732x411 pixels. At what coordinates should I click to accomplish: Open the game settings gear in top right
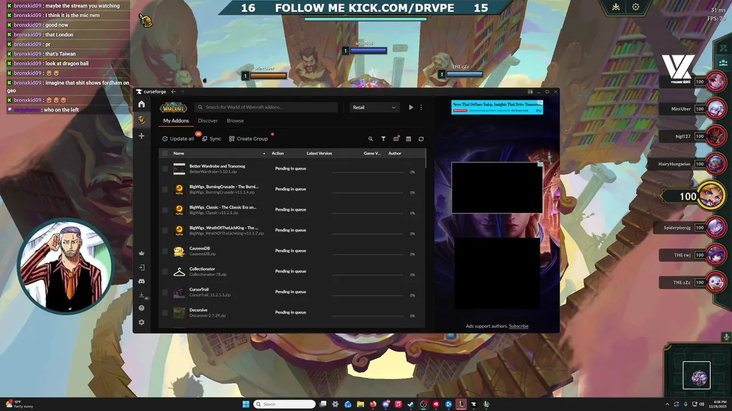[635, 7]
